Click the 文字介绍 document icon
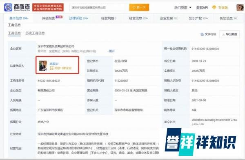 [x=202, y=34]
